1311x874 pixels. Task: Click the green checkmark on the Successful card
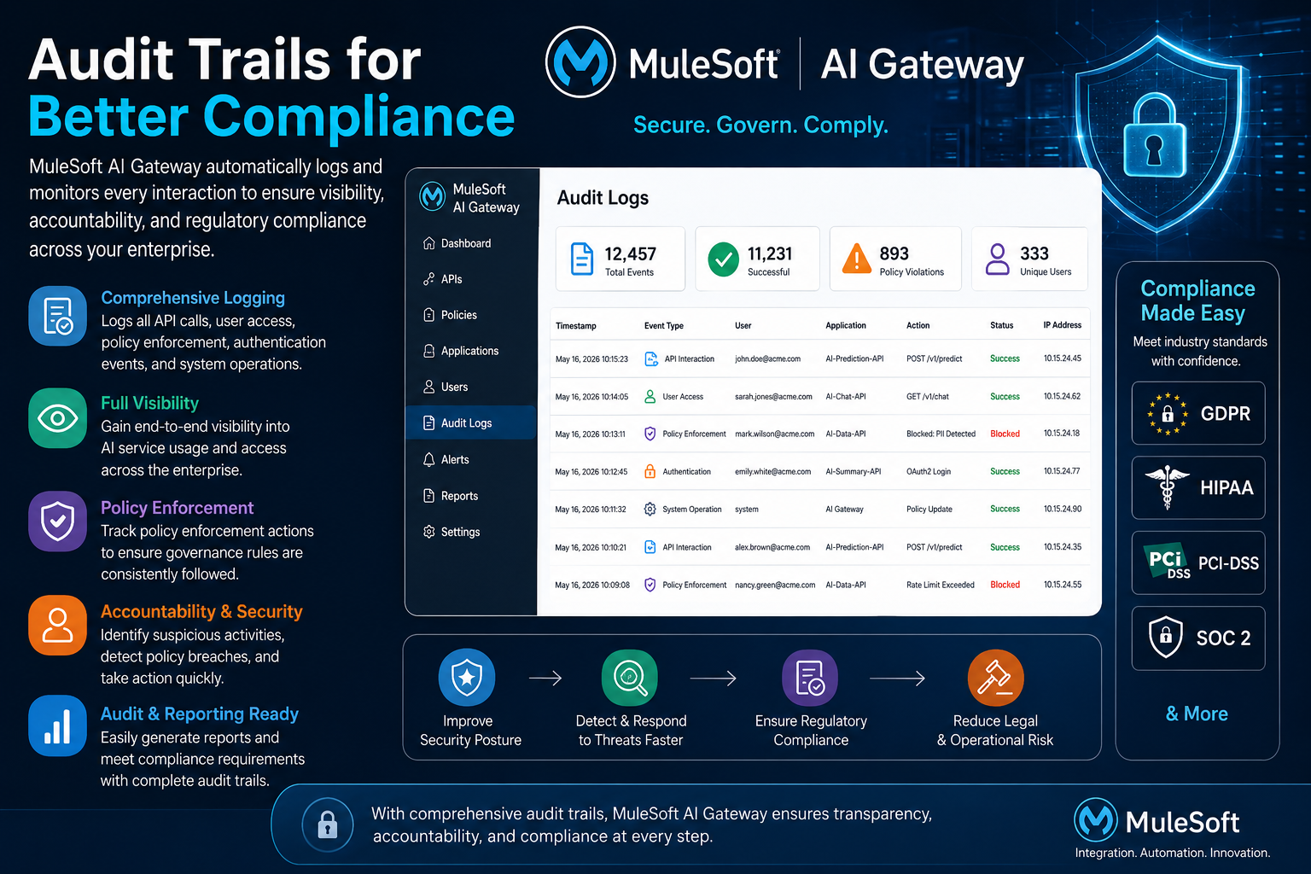point(724,259)
